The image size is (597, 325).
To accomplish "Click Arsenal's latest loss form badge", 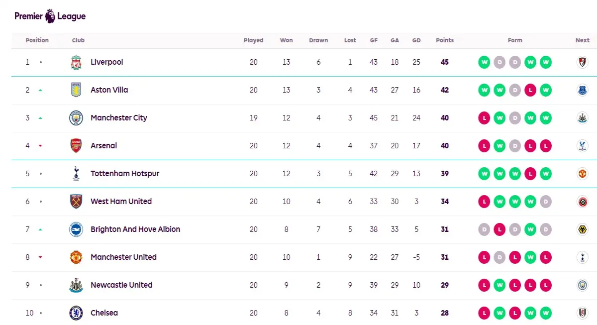I will point(546,146).
